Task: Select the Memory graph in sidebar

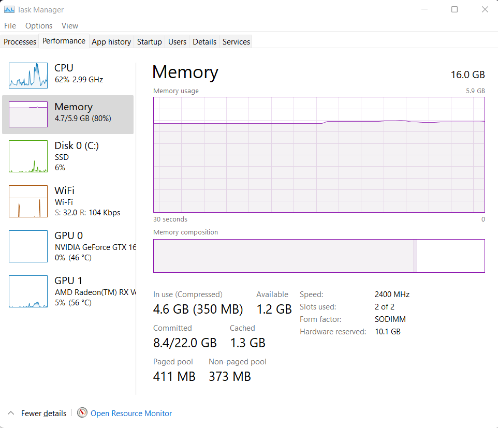Action: (67, 114)
